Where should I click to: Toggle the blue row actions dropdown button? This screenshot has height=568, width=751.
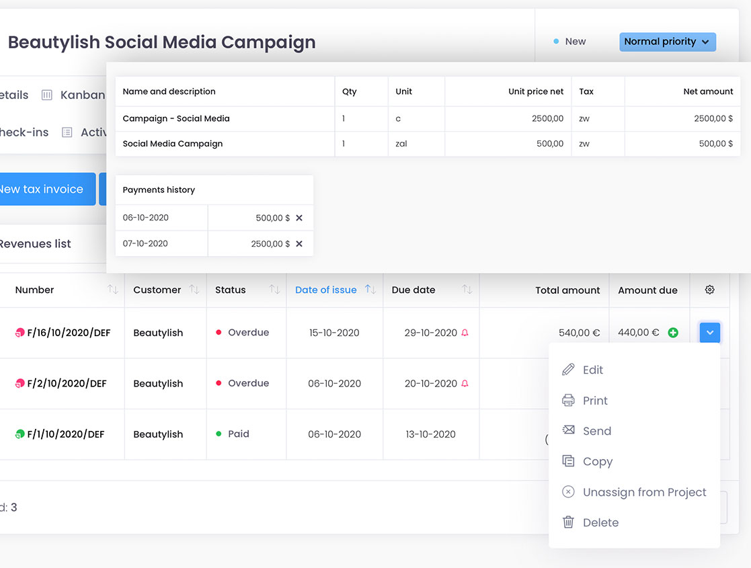[x=710, y=332]
